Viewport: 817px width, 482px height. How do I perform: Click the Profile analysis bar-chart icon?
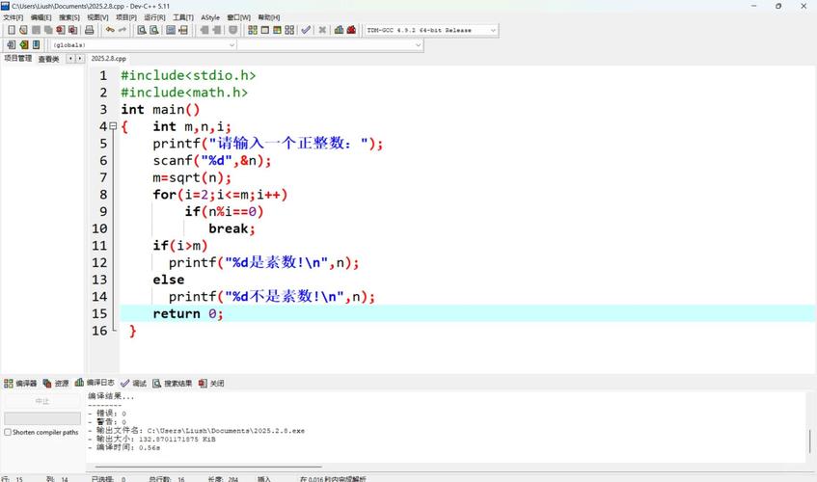tap(339, 30)
